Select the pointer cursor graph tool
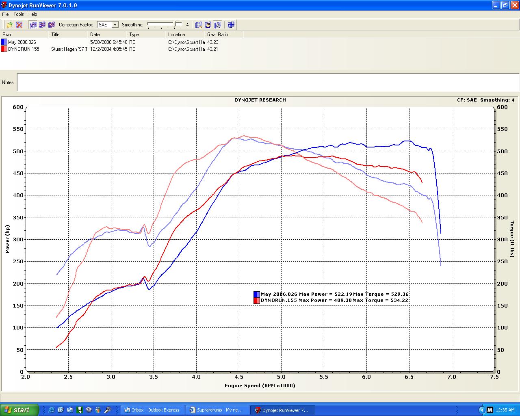Screen dimensions: 520x416 [x=217, y=25]
